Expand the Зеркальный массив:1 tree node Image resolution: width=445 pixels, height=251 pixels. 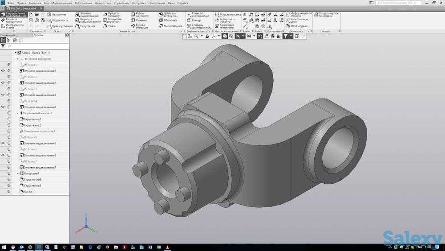(18, 113)
